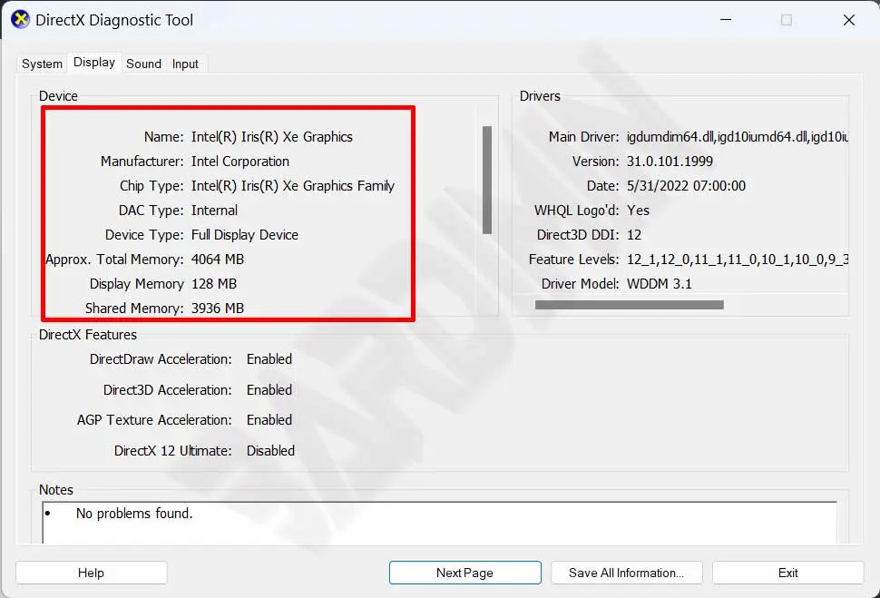
Task: Go to the Input tab
Action: click(185, 64)
